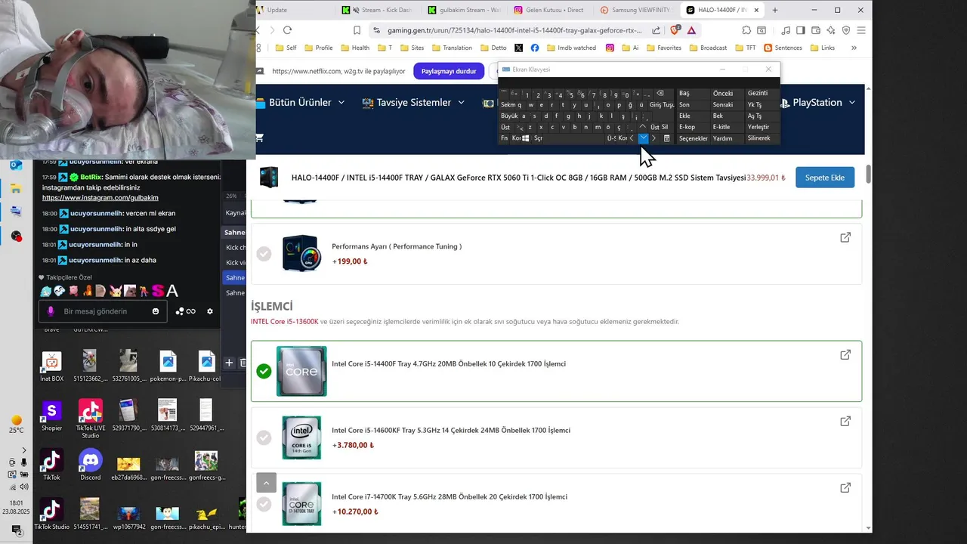The image size is (967, 544).
Task: Switch to Stream - Kick Dashboard tab
Action: coord(378,10)
